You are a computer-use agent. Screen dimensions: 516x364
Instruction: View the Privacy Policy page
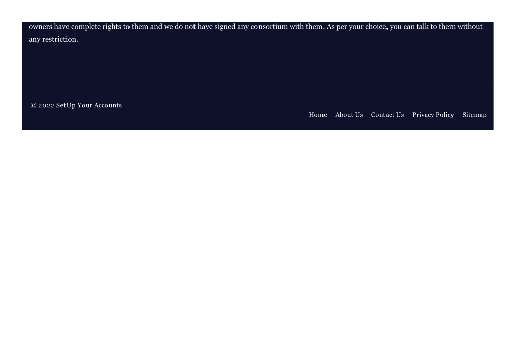point(433,115)
